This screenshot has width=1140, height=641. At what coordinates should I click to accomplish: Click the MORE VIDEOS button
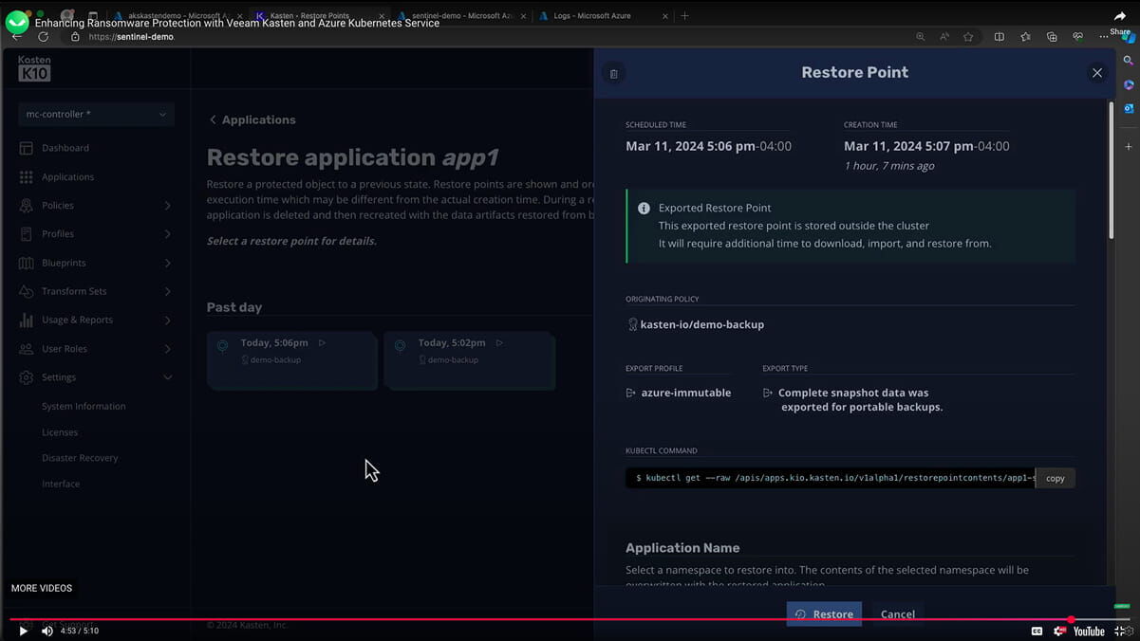[42, 588]
